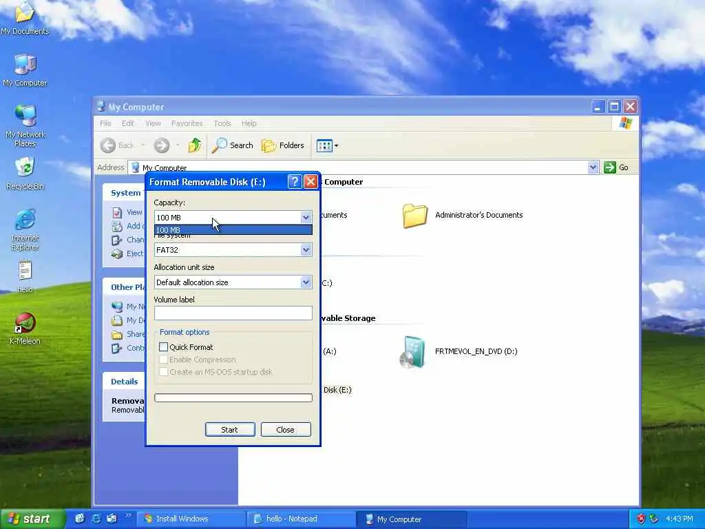Select the K-Meleon desktop shortcut
The height and width of the screenshot is (529, 705).
pos(25,329)
